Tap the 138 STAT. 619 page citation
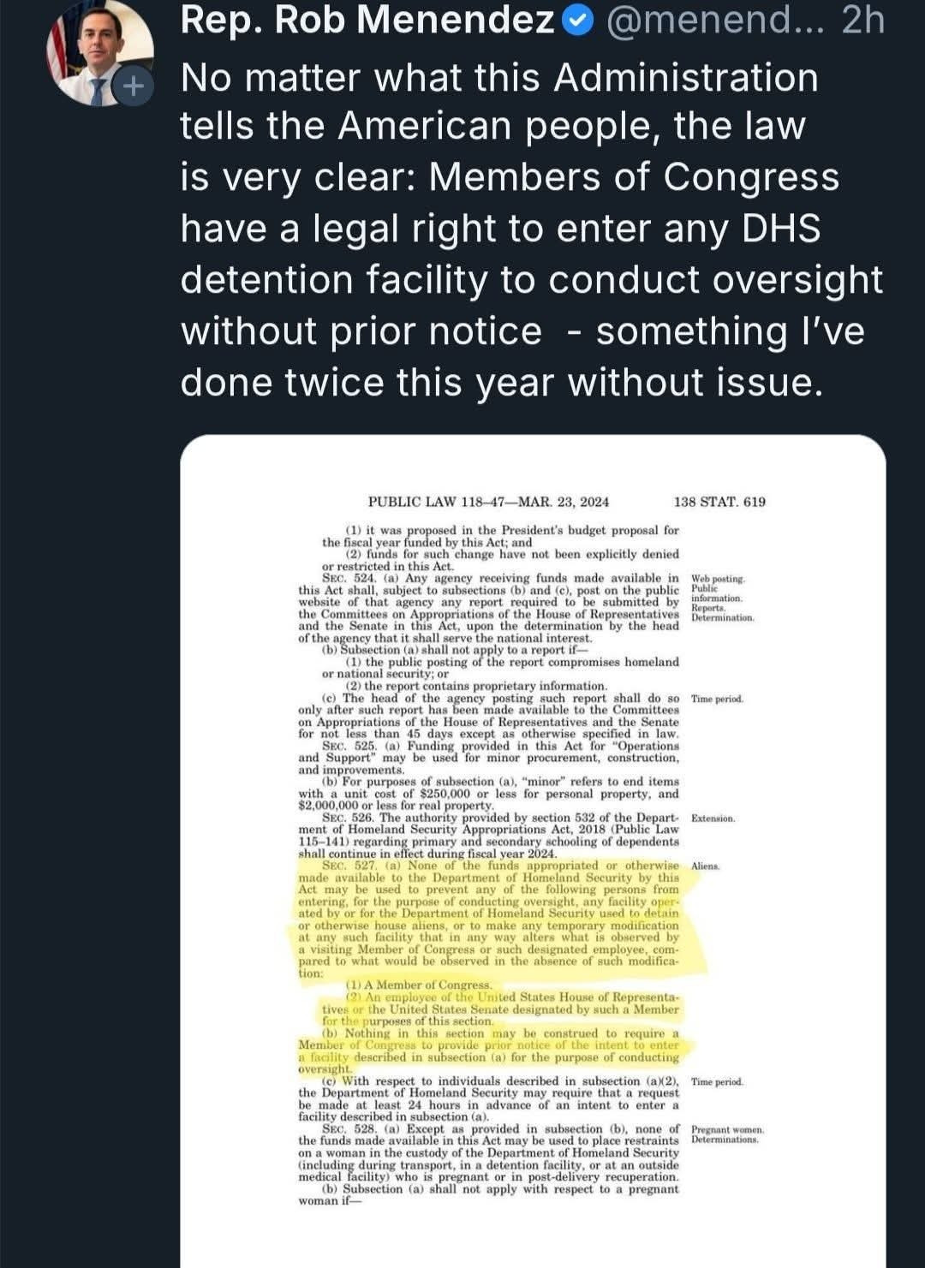The height and width of the screenshot is (1268, 925). (x=719, y=502)
